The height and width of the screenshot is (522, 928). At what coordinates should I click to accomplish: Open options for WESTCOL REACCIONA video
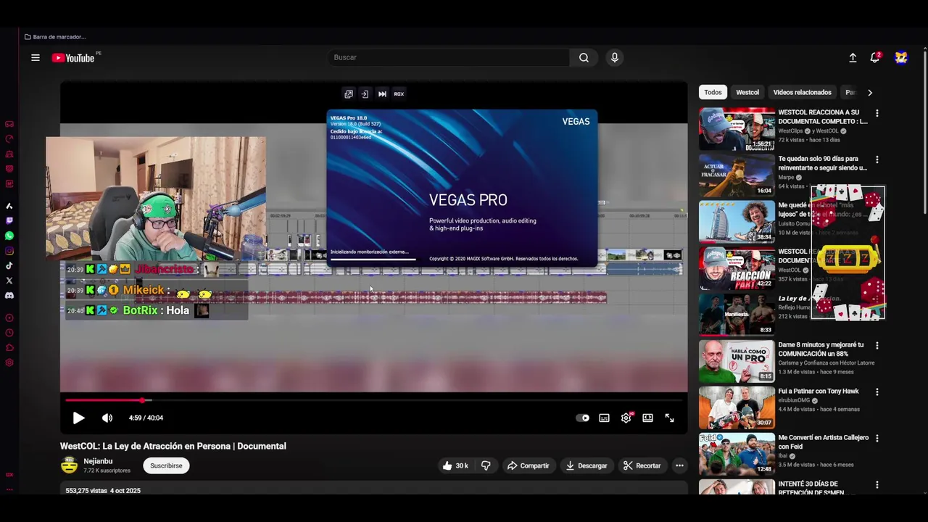[877, 113]
